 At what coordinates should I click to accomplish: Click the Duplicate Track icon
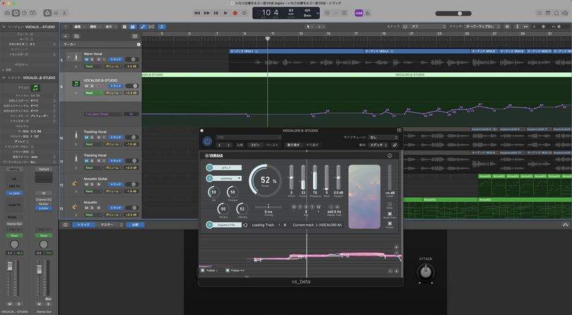tap(76, 36)
